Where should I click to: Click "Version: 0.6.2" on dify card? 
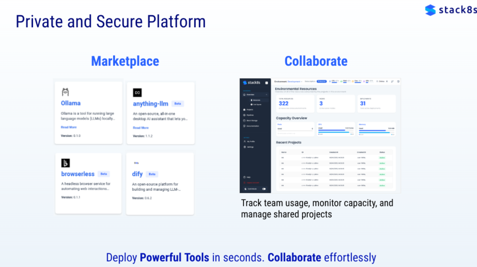click(142, 198)
